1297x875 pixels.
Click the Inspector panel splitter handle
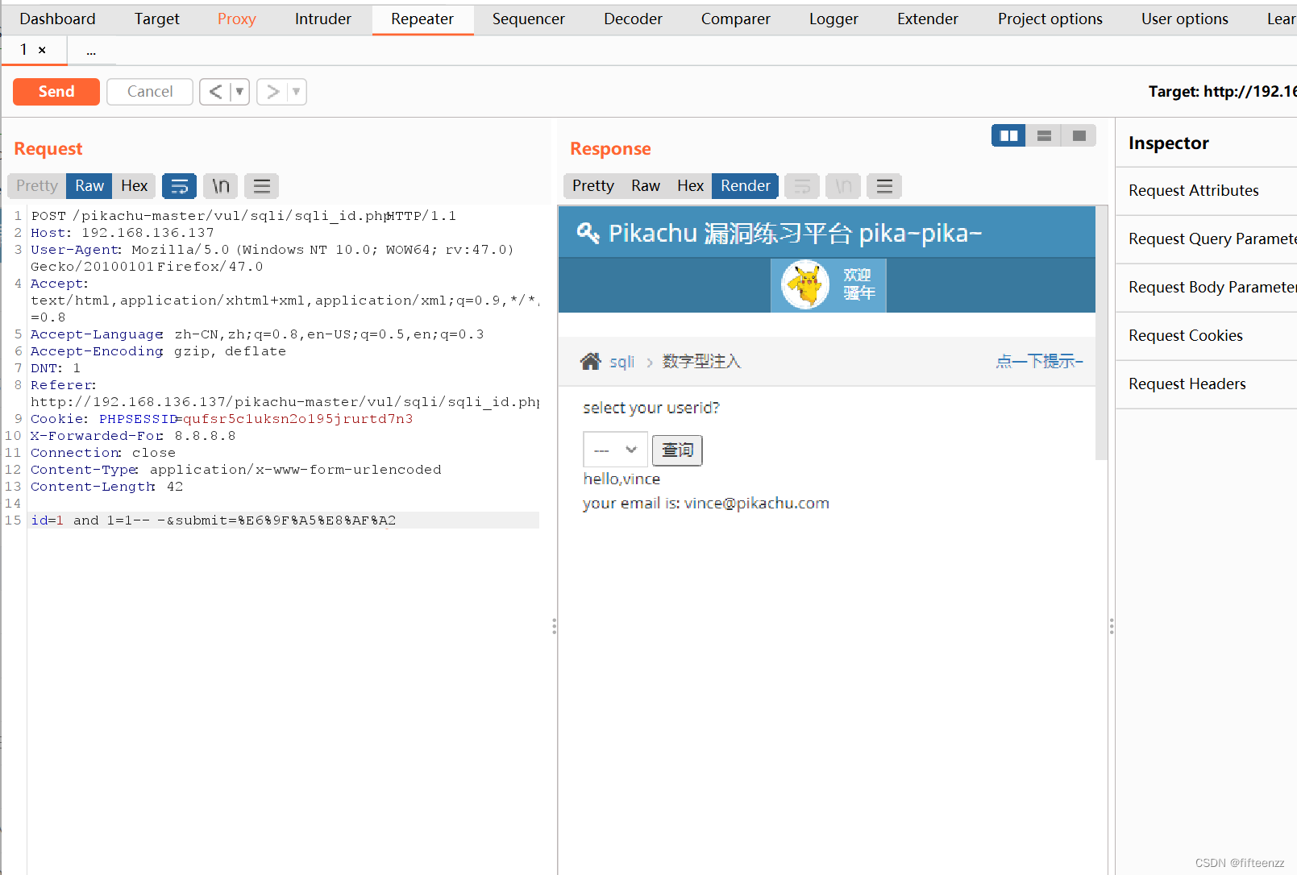coord(1112,626)
